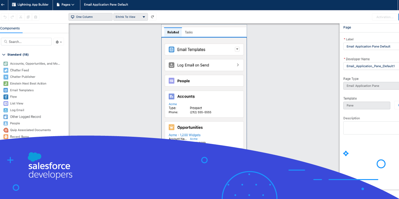Click the People card icon on canvas
The width and height of the screenshot is (399, 199).
point(171,81)
